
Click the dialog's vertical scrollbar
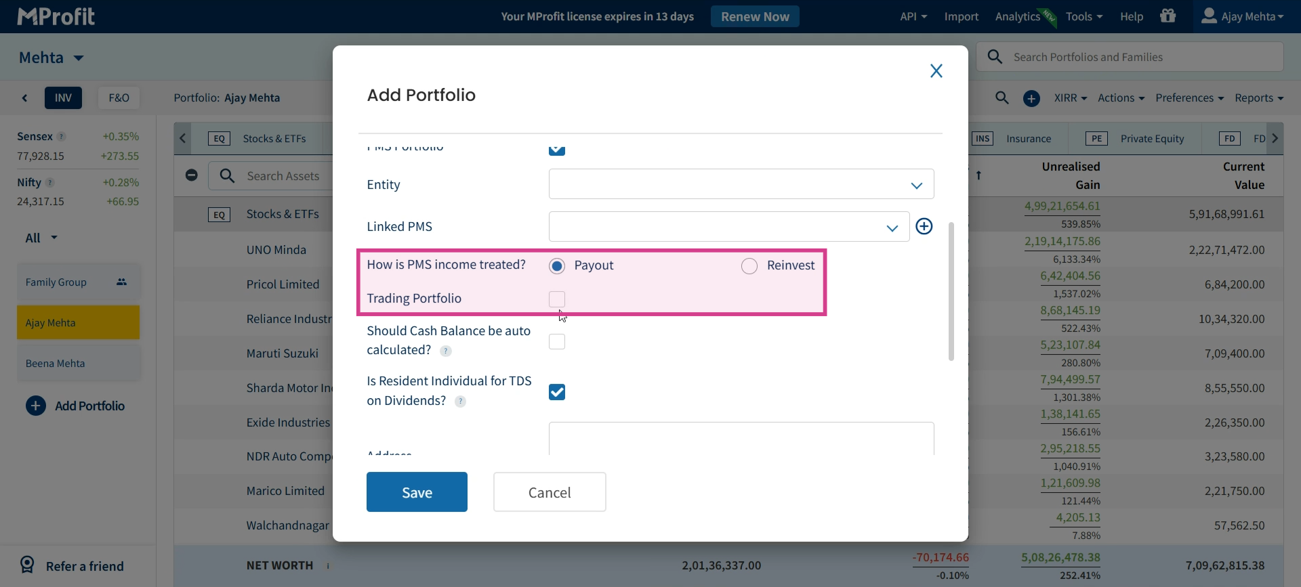951,291
